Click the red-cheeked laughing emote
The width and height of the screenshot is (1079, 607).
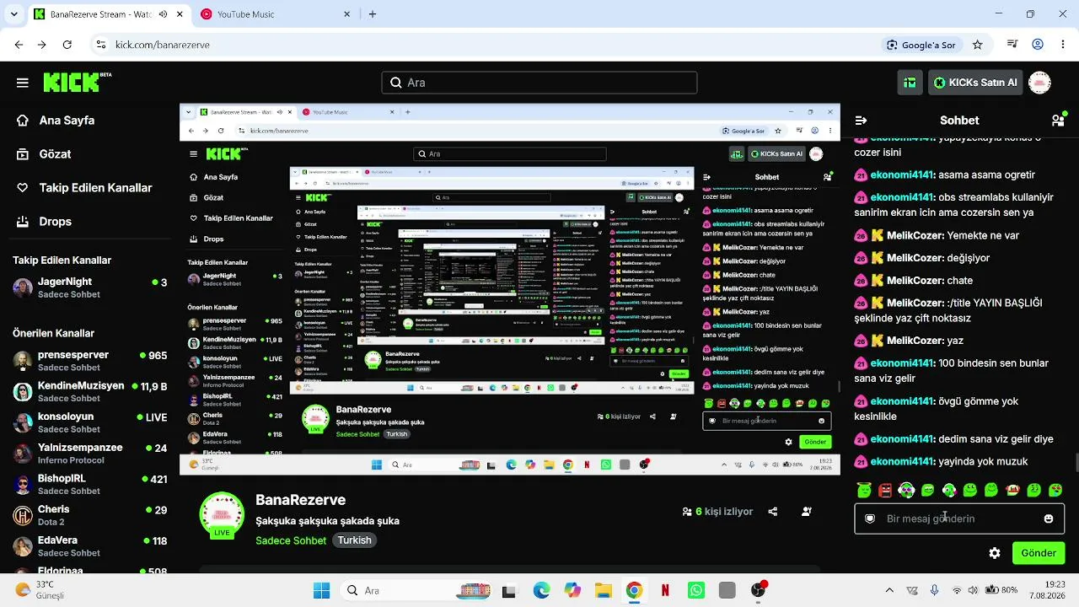[x=1012, y=490]
